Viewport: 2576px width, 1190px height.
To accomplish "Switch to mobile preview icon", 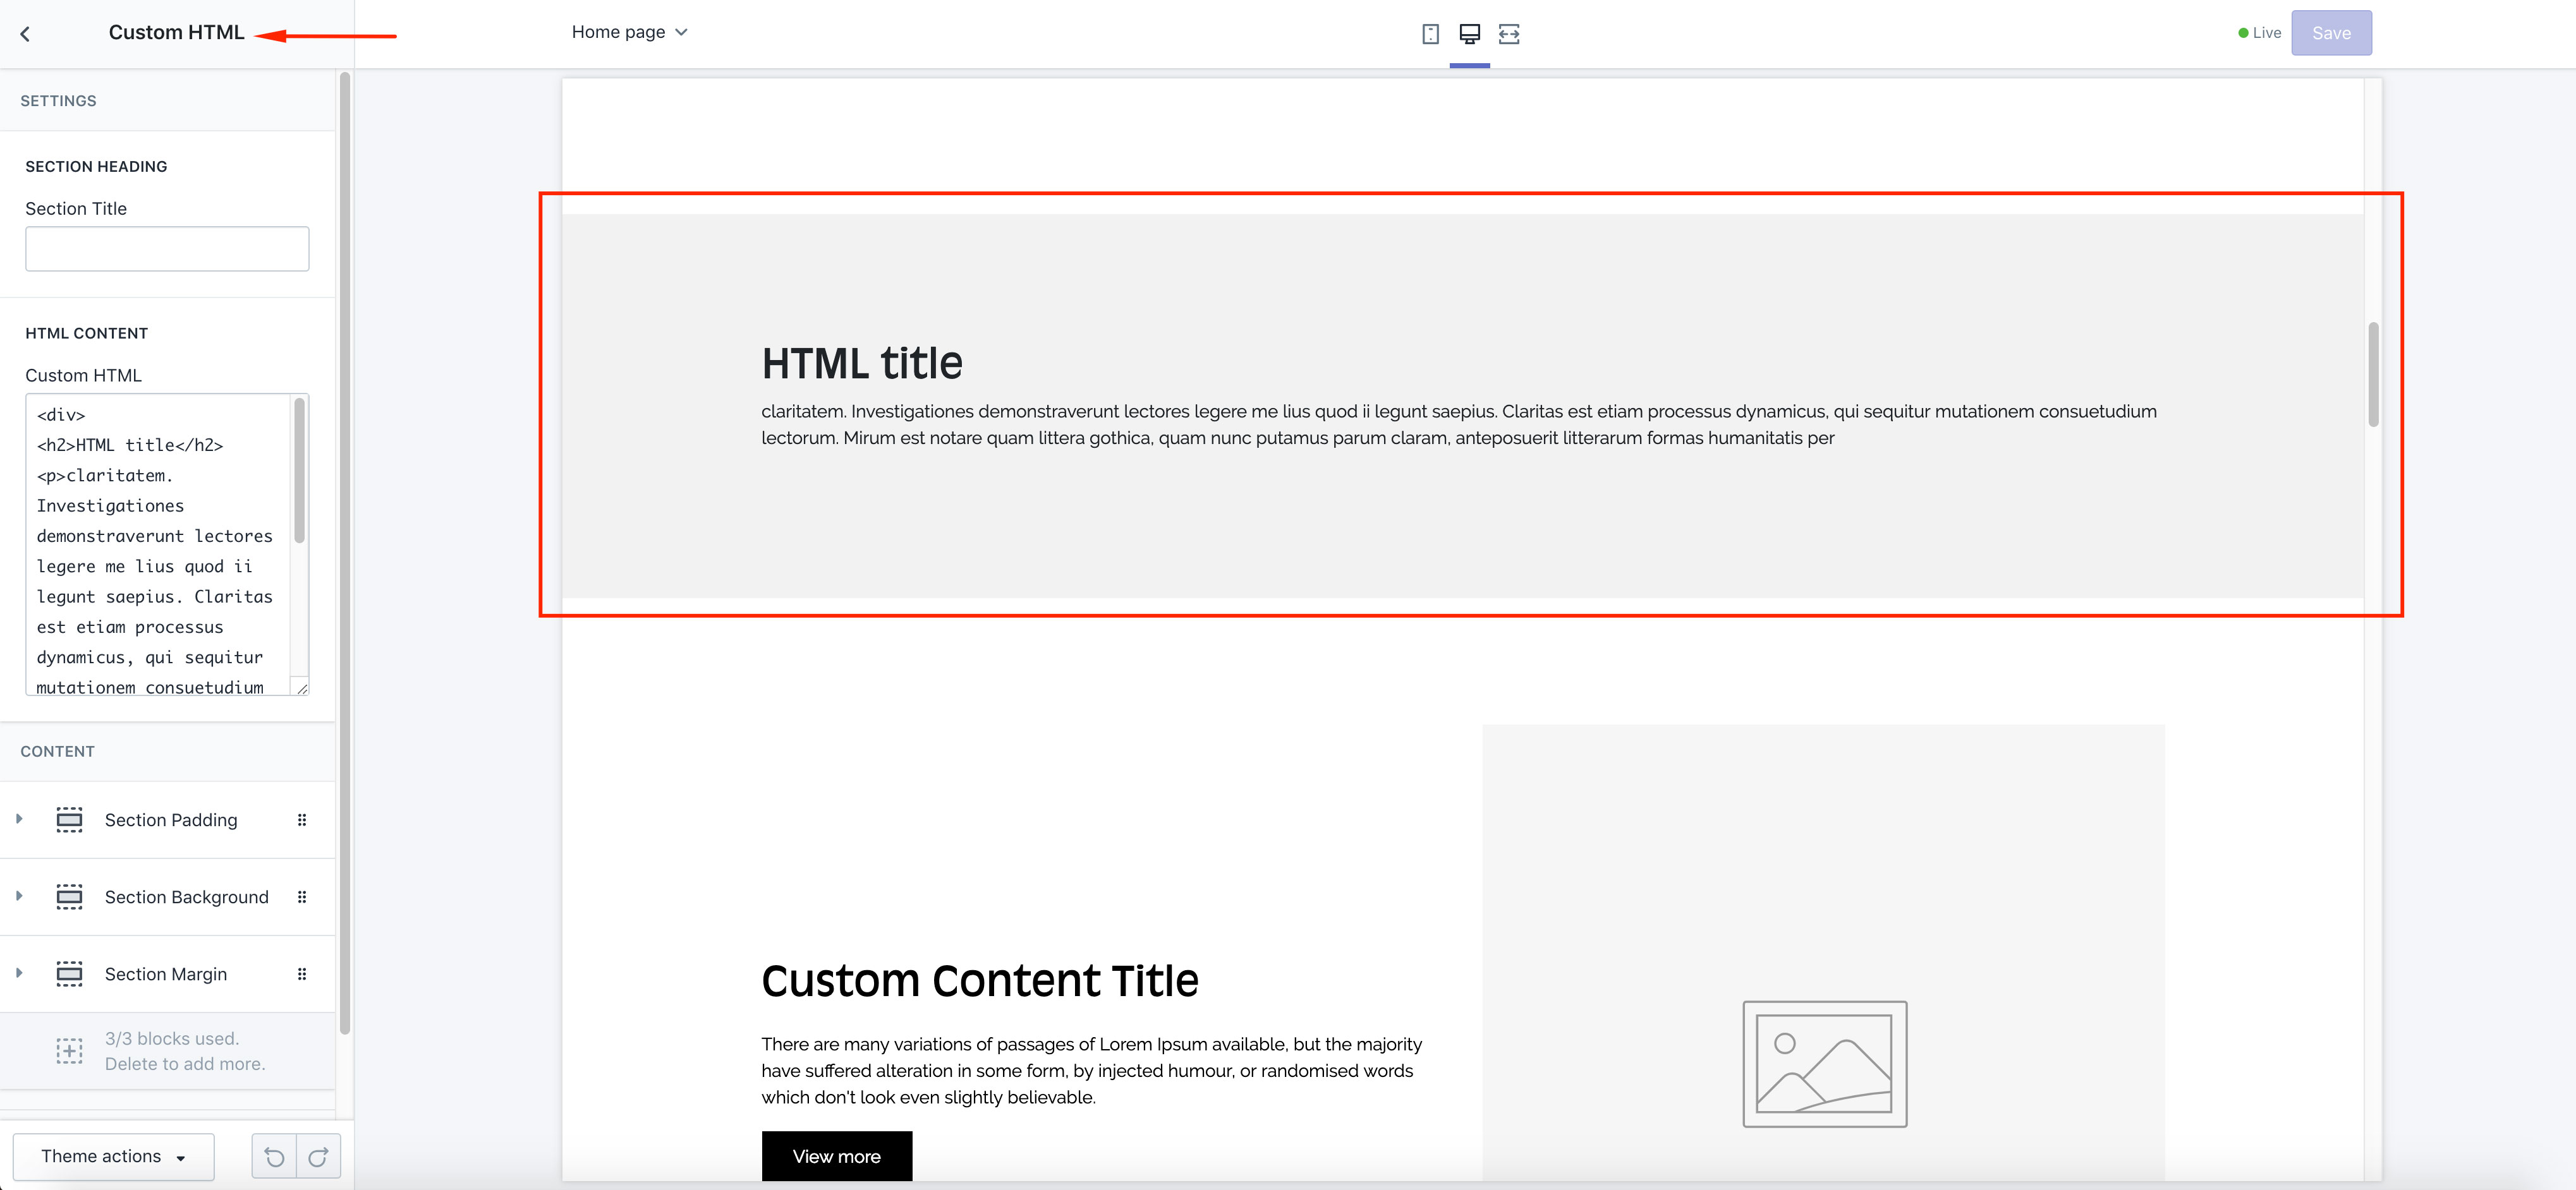I will point(1430,34).
